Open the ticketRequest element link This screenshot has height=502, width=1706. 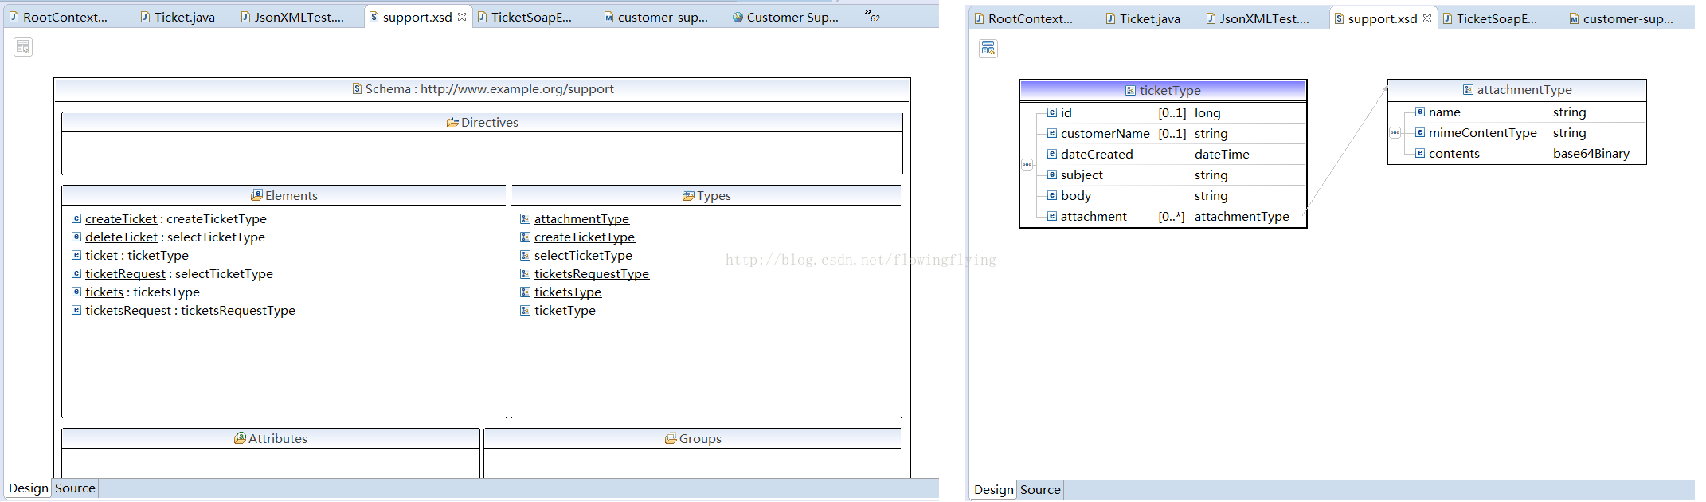(125, 273)
